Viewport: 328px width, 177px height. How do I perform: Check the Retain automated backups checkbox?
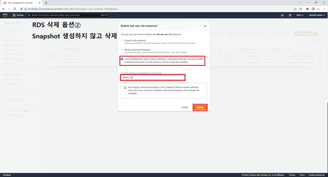(x=122, y=50)
